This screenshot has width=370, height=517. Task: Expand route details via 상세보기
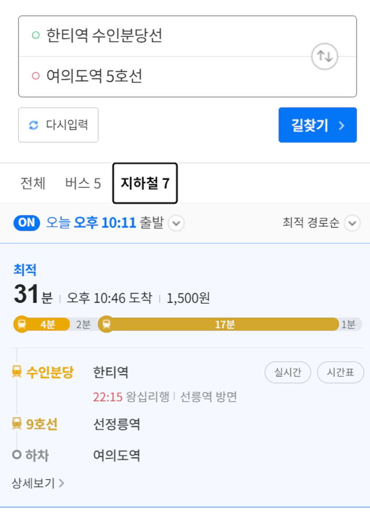pos(38,483)
